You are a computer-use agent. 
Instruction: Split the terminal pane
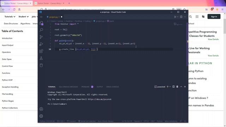[173, 87]
